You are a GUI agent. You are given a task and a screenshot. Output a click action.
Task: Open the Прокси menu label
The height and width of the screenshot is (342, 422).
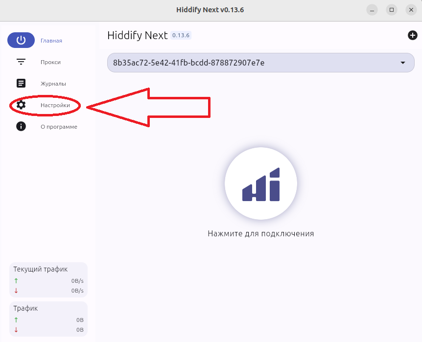point(50,62)
